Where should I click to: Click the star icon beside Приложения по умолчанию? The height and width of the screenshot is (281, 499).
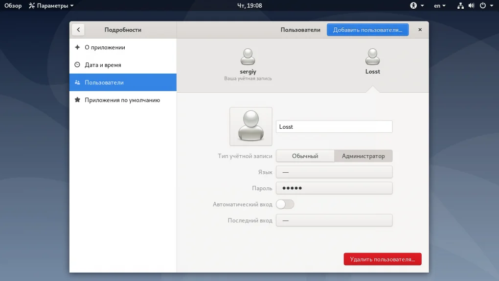[x=77, y=100]
